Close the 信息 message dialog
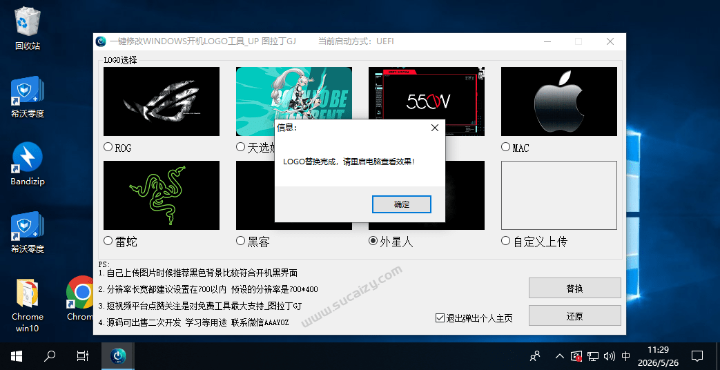 [435, 128]
